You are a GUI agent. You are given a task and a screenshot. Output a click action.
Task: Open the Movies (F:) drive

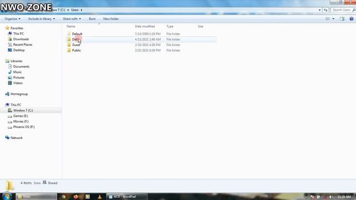(x=21, y=122)
